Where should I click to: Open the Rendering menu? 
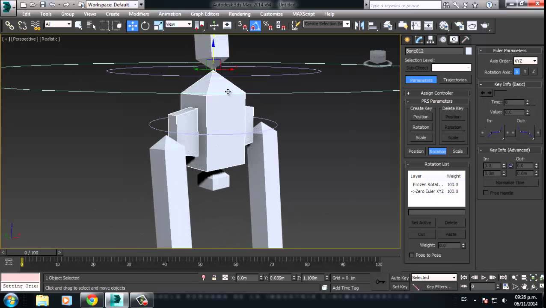[240, 14]
